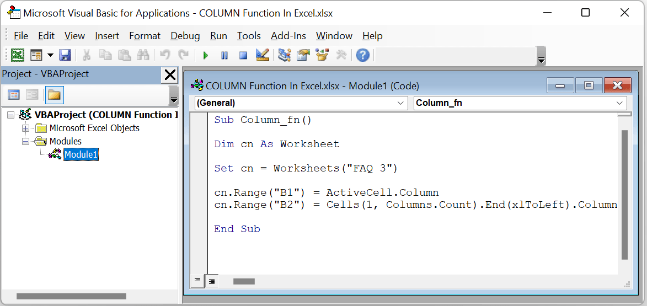Click the Break pause icon

point(224,55)
